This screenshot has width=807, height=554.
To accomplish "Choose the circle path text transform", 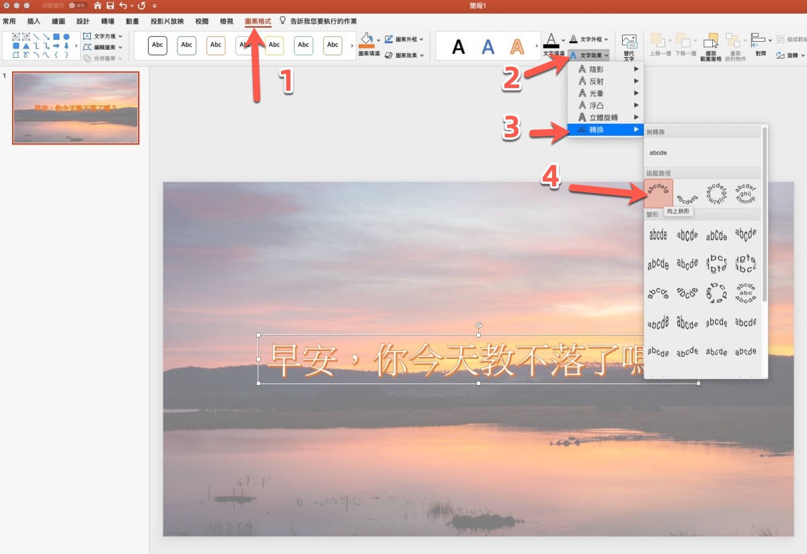I will pos(717,194).
